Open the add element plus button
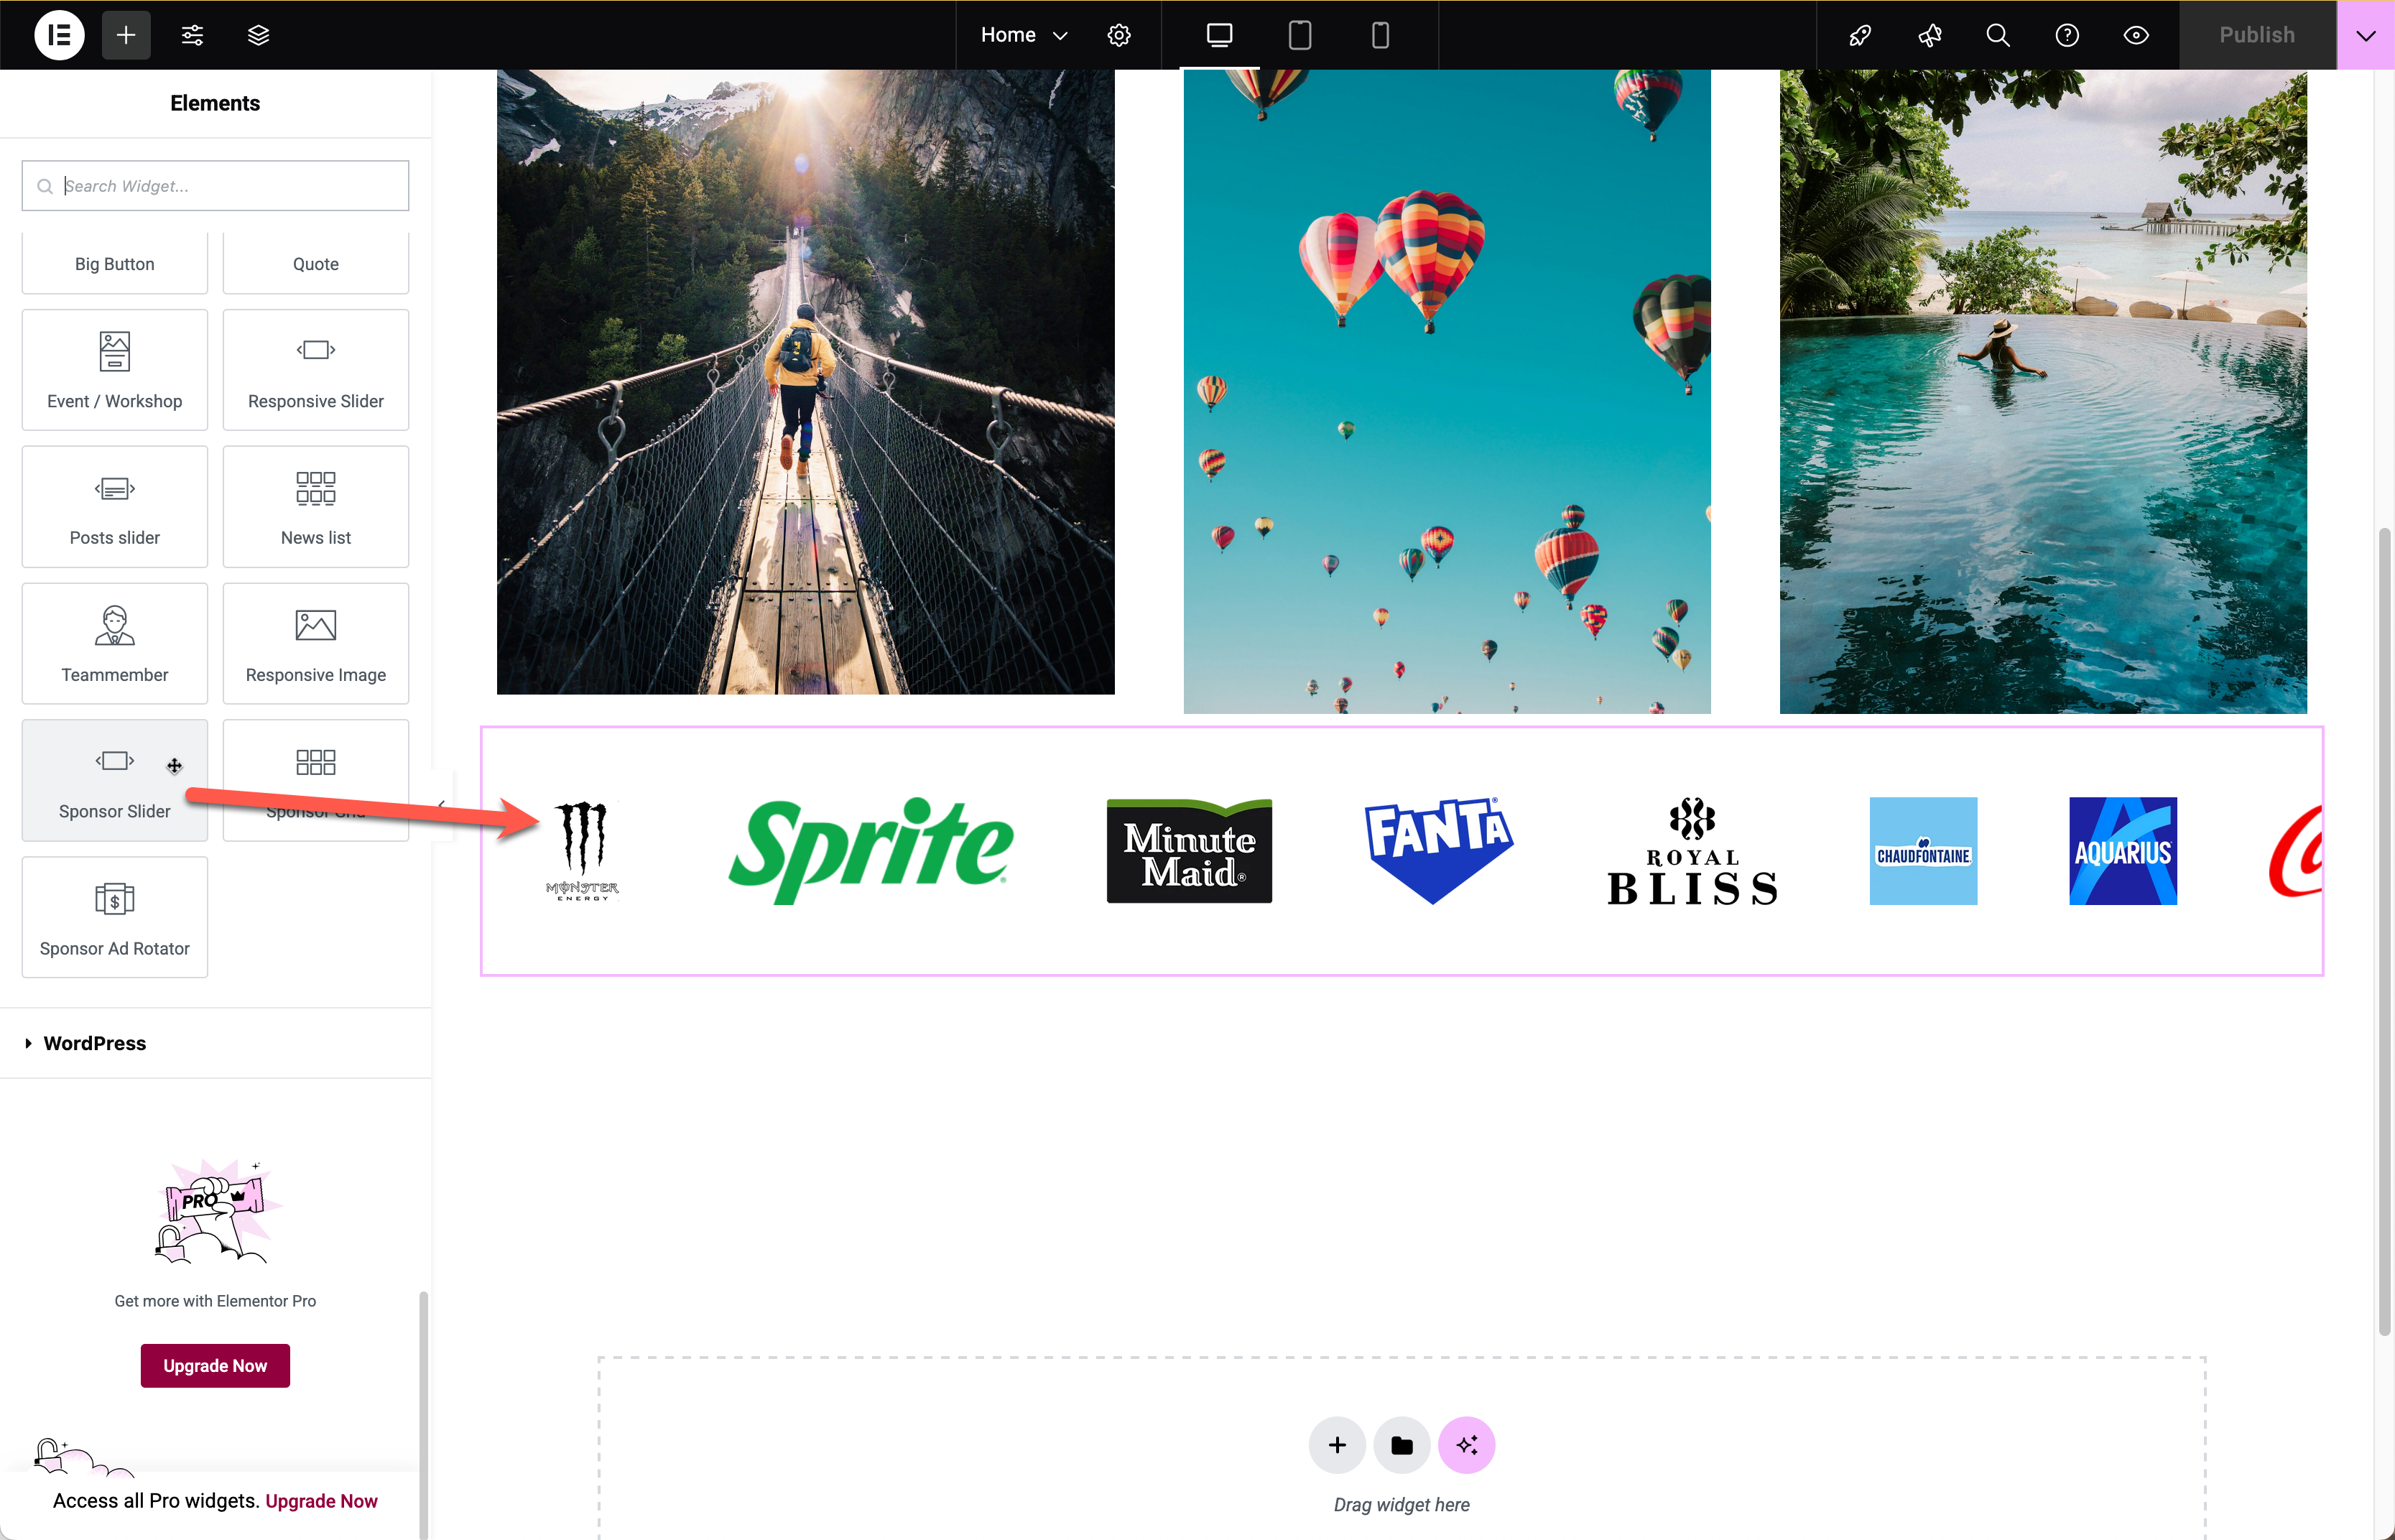 [126, 35]
